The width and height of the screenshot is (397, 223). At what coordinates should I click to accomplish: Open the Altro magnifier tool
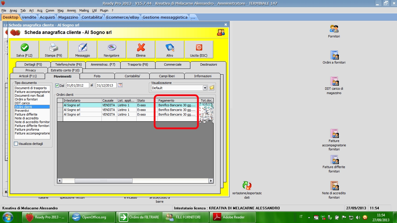click(170, 49)
